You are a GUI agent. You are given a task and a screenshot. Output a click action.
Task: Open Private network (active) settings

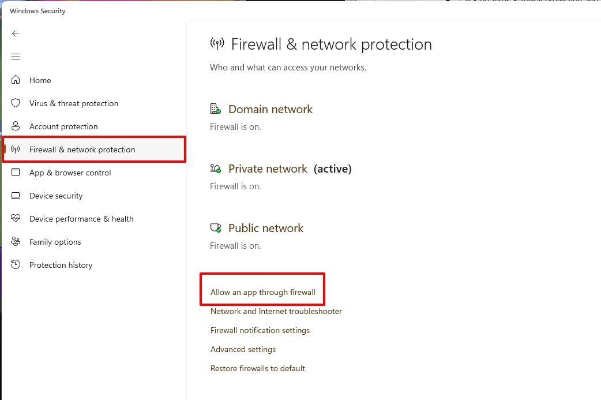tap(290, 169)
